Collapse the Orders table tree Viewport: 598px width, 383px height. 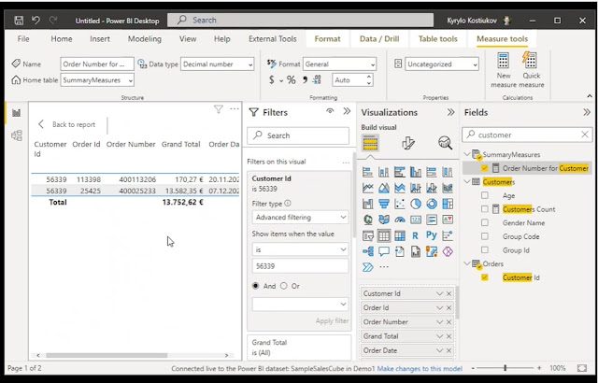click(467, 263)
